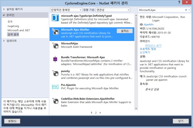Go to results page 2
The image size is (193, 128).
pyautogui.click(x=96, y=113)
